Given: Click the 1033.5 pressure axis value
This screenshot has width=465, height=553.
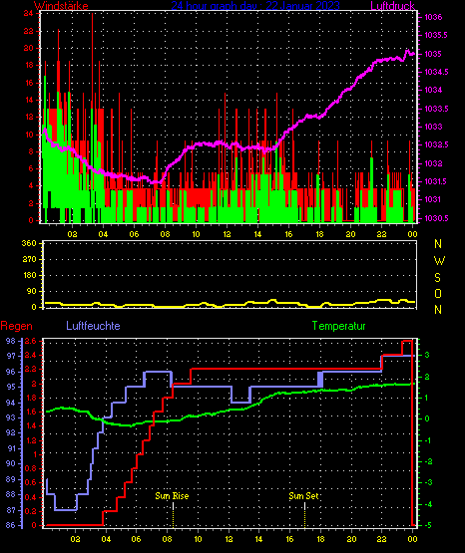Looking at the screenshot, I should (436, 109).
